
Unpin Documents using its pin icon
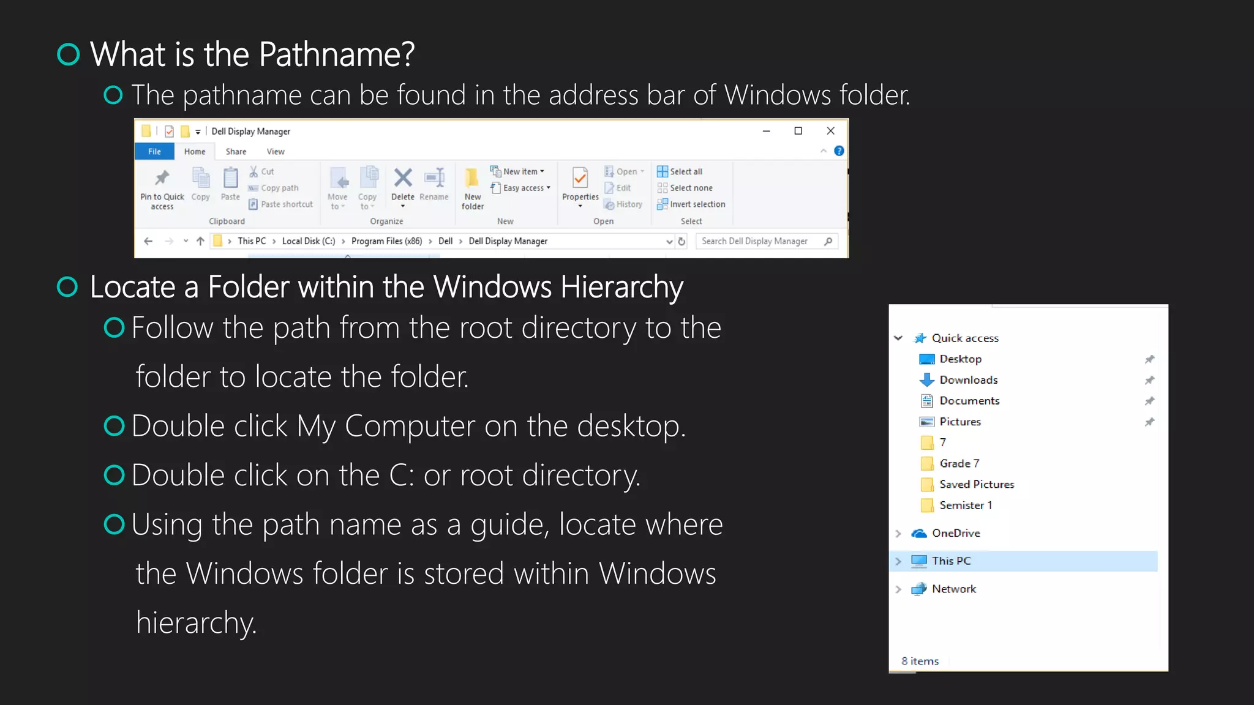coord(1149,401)
